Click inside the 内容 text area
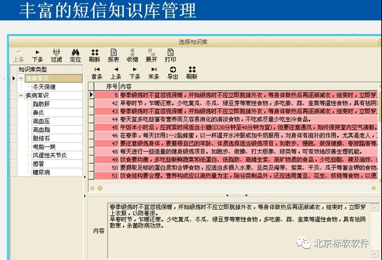 tap(239, 231)
